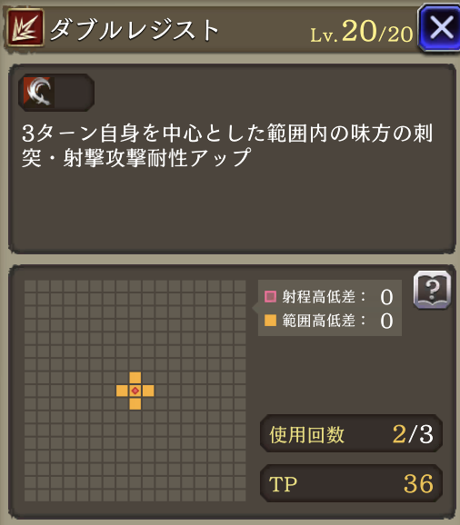Click the bottom-right tile of range grid
The image size is (460, 525).
click(x=240, y=496)
